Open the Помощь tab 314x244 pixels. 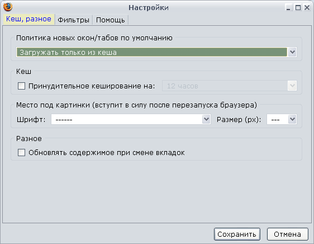coord(110,20)
